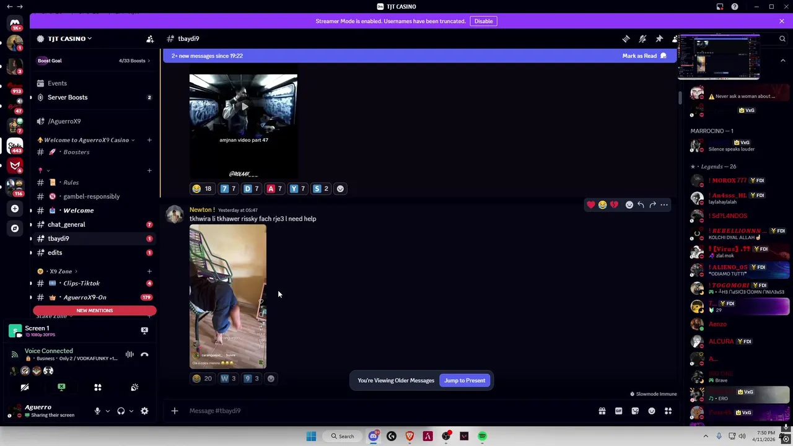Open microphone input options arrow
This screenshot has width=793, height=446.
pyautogui.click(x=107, y=411)
